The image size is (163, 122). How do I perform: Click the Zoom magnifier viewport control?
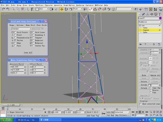tap(151, 112)
